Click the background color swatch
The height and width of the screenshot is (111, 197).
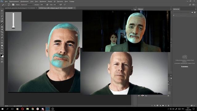[x=2, y=56]
